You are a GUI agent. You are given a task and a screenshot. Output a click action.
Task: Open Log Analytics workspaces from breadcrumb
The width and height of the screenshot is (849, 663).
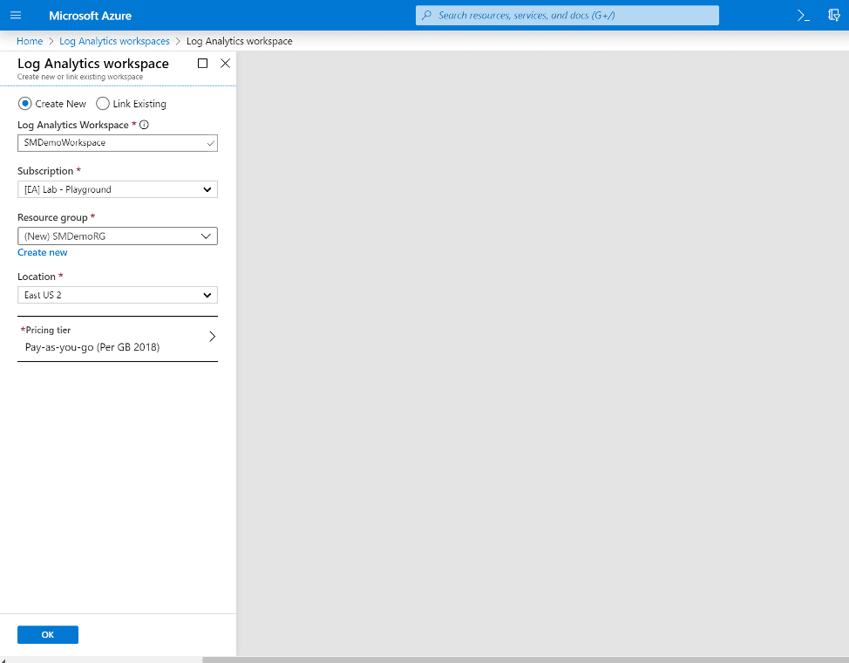pos(114,40)
